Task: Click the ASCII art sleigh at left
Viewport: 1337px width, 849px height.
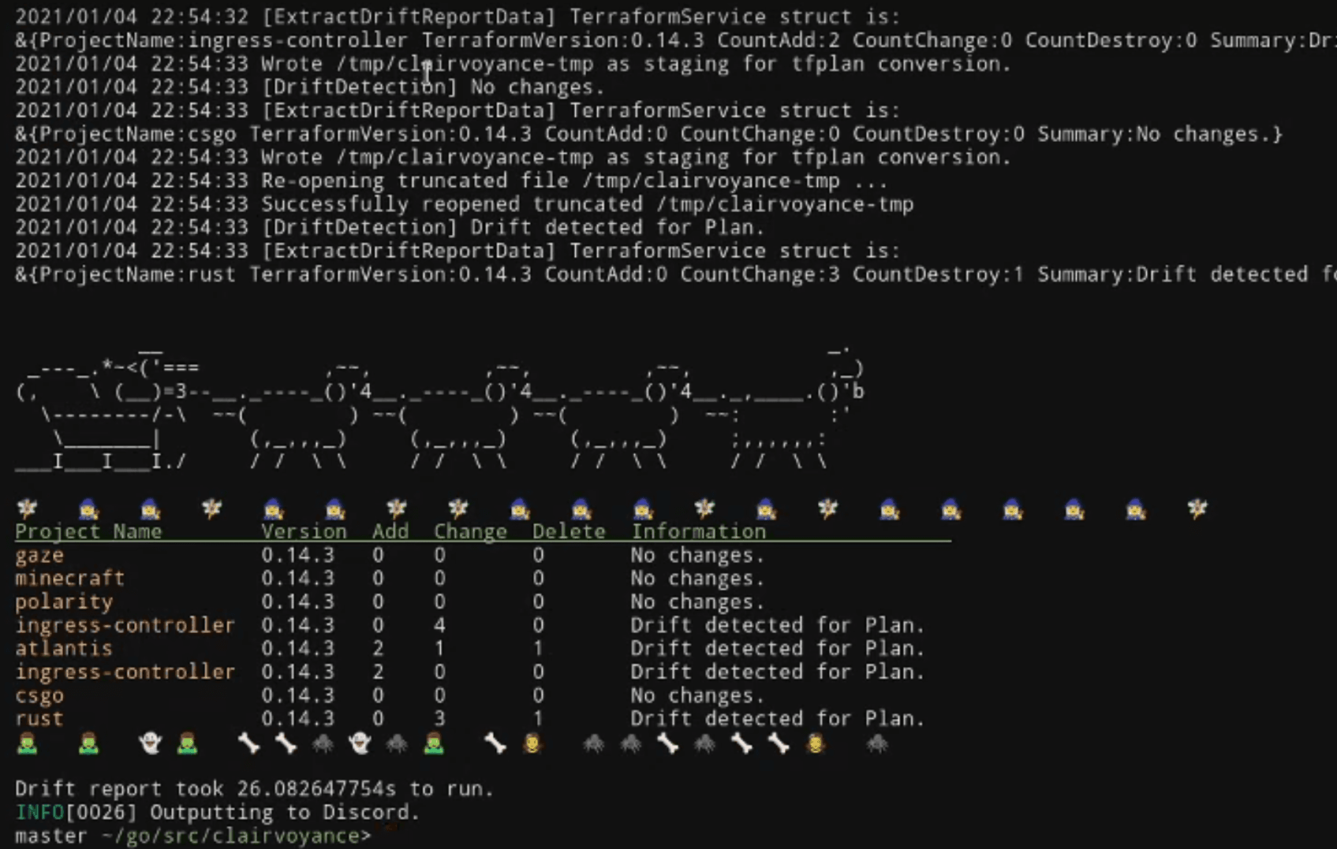Action: point(103,414)
